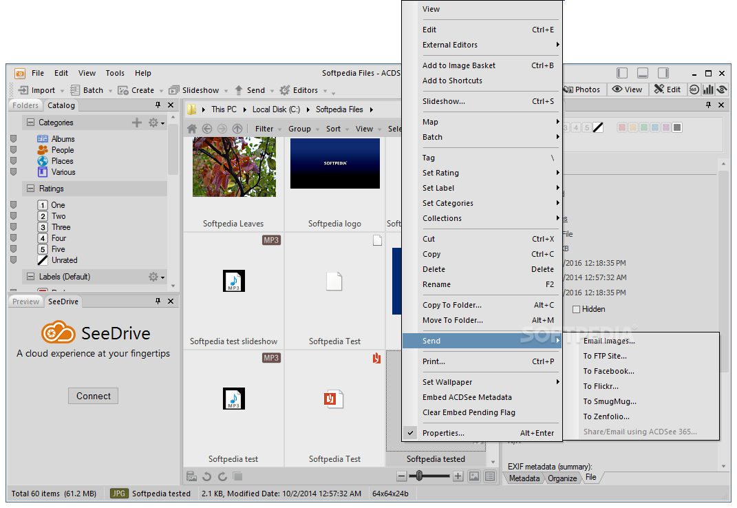Switch to details list view icon
The height and width of the screenshot is (508, 737).
point(490,476)
